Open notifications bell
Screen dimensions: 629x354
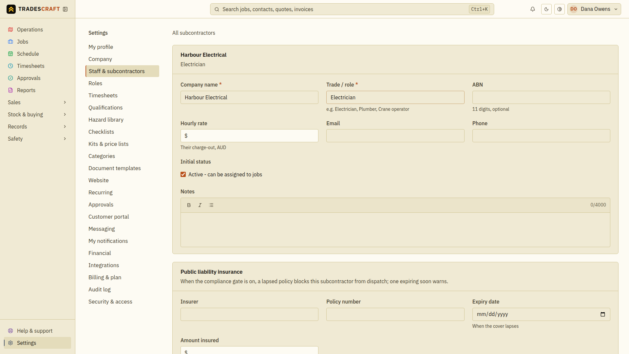click(533, 9)
